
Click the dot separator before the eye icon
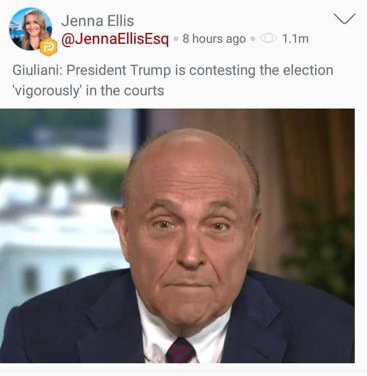(253, 39)
